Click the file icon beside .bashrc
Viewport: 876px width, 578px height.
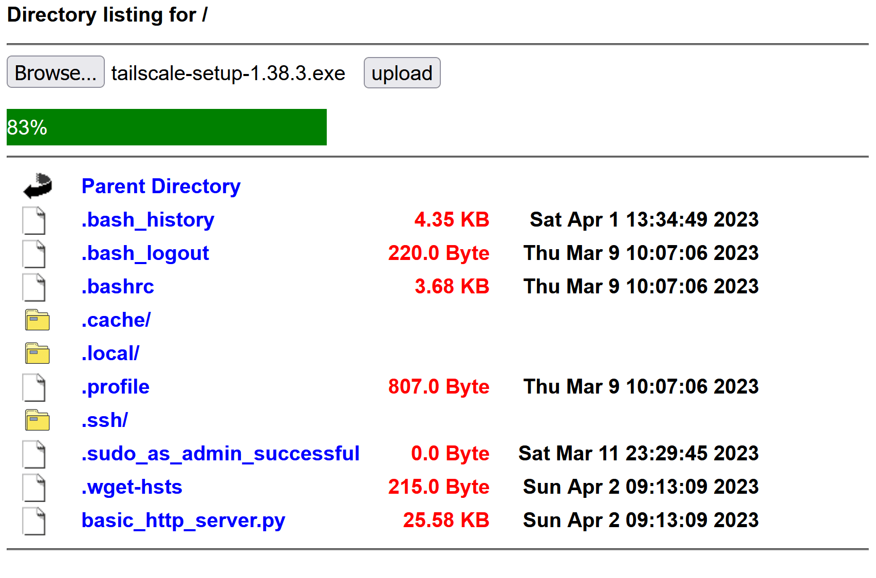(x=34, y=287)
